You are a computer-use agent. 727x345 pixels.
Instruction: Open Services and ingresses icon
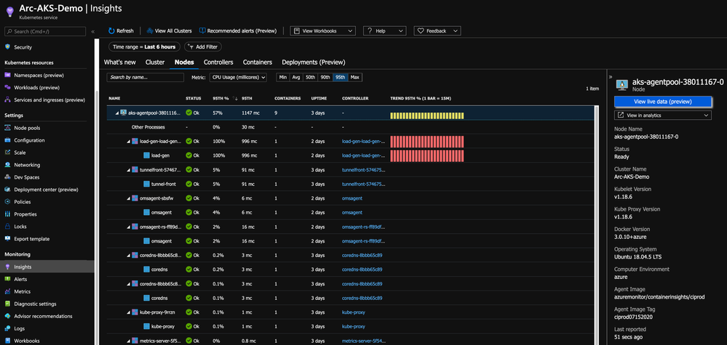coord(7,100)
